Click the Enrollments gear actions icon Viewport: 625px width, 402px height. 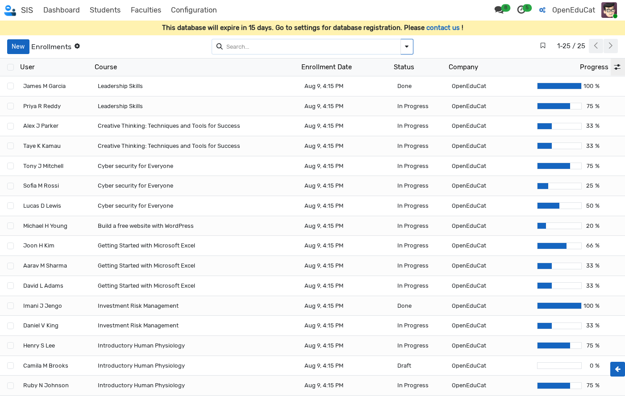click(x=77, y=46)
